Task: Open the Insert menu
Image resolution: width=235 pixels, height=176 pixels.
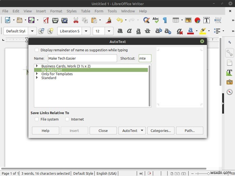Action: (41, 11)
